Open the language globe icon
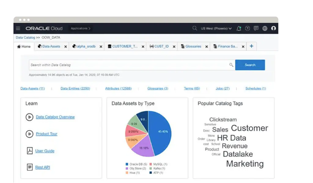The image size is (313, 183). point(265,28)
